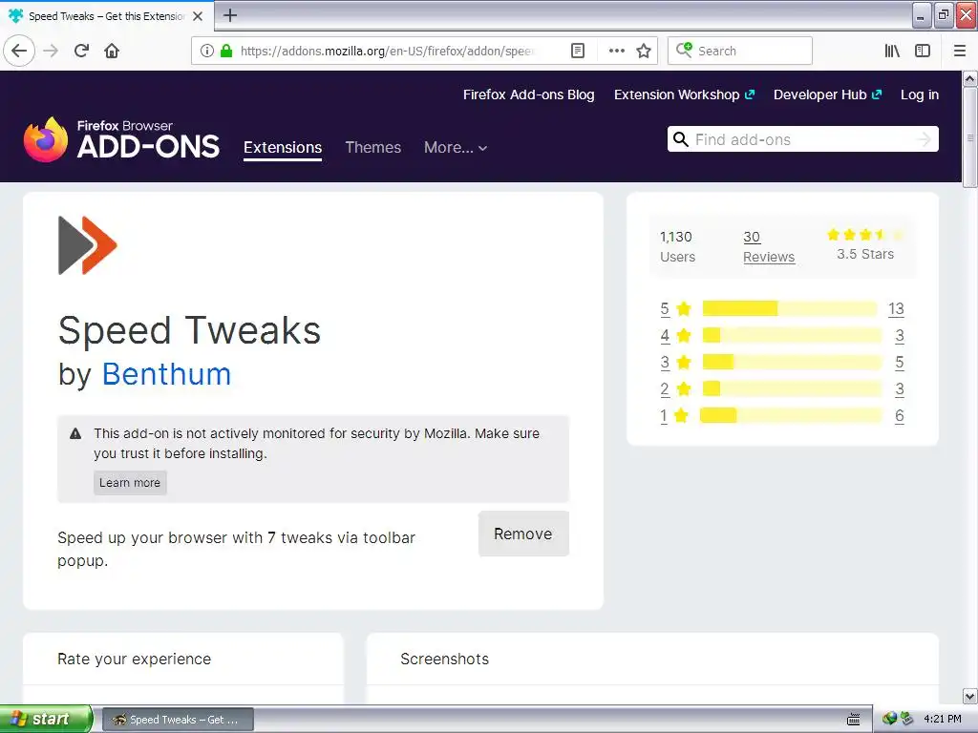This screenshot has width=978, height=733.
Task: Click the number 2 star rating link
Action: click(665, 389)
